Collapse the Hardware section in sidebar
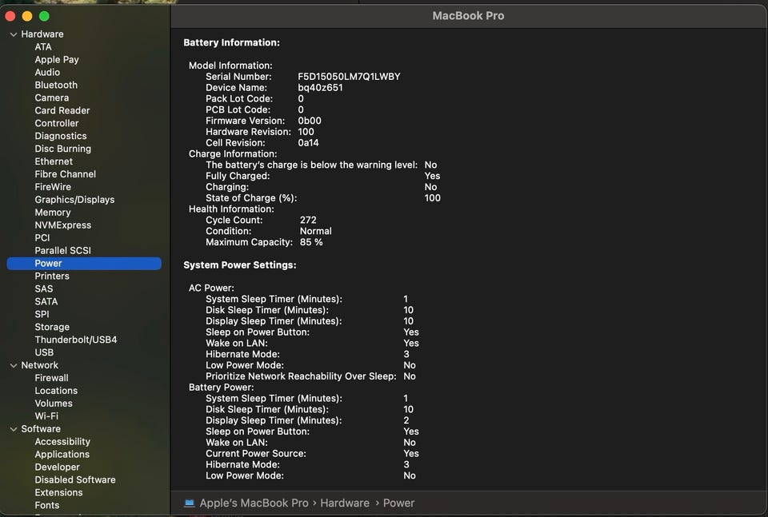 point(14,34)
